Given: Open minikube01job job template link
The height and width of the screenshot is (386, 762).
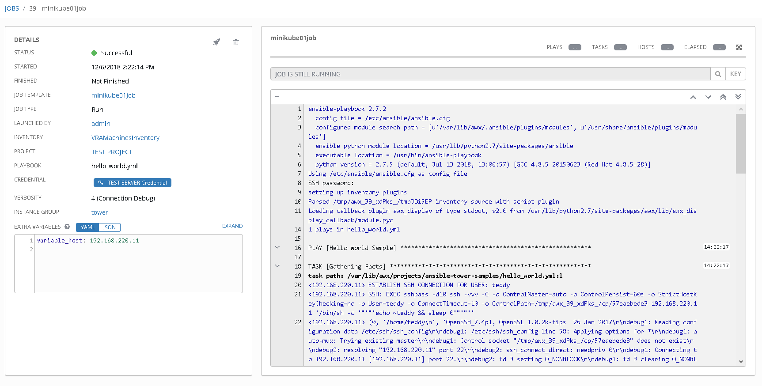Looking at the screenshot, I should coord(114,95).
